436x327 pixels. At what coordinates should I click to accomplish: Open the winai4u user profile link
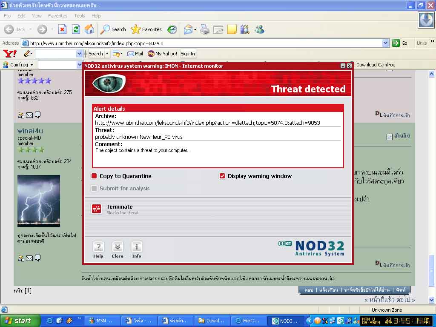(x=30, y=131)
